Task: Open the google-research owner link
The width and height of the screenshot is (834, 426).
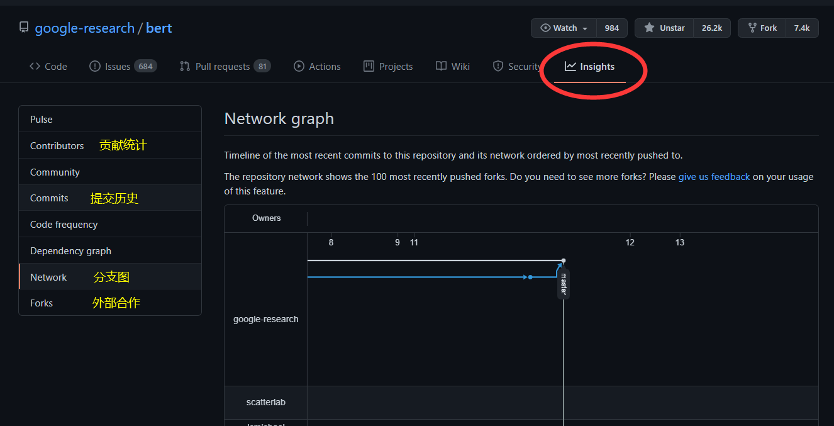Action: click(84, 28)
